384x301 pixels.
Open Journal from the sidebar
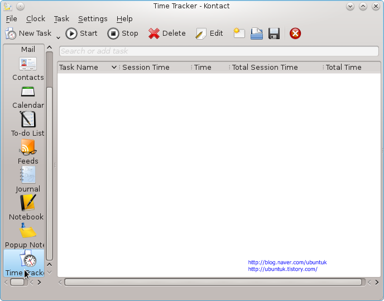point(28,180)
